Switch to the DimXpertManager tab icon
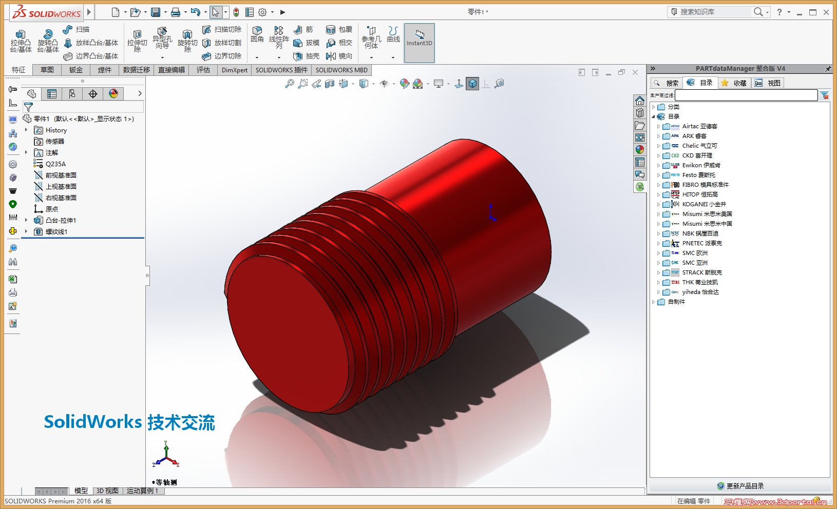The image size is (837, 509). pos(93,94)
